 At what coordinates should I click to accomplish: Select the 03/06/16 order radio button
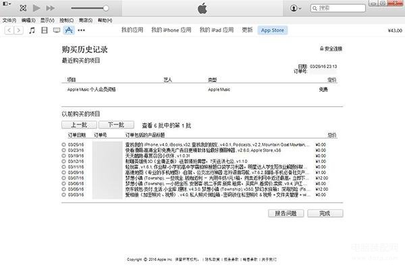click(x=63, y=183)
